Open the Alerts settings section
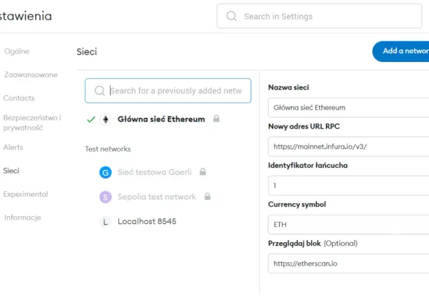Image resolution: width=429 pixels, height=298 pixels. pyautogui.click(x=13, y=147)
